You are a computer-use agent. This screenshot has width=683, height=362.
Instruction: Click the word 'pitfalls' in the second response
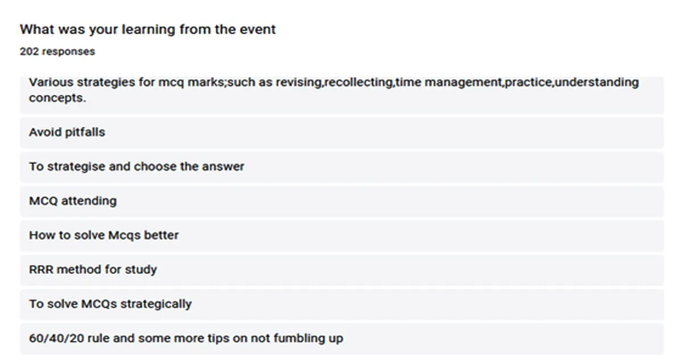click(x=84, y=133)
